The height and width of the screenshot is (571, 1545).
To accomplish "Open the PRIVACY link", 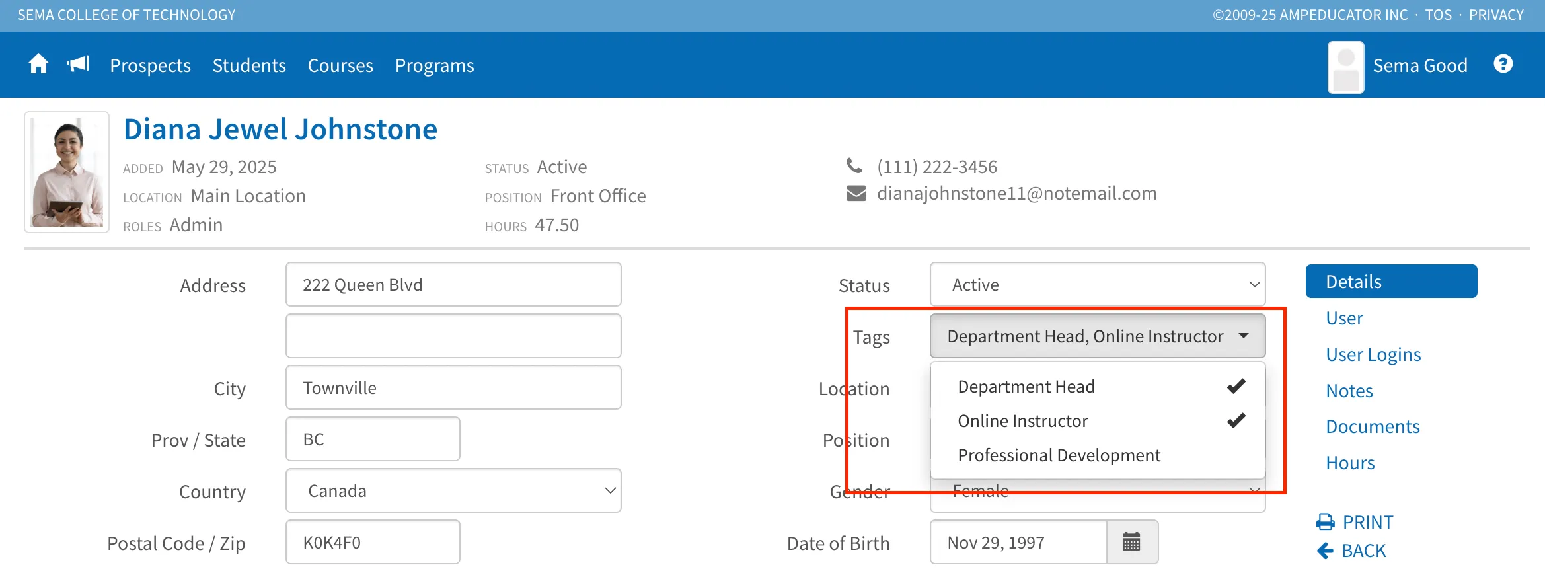I will (1496, 15).
